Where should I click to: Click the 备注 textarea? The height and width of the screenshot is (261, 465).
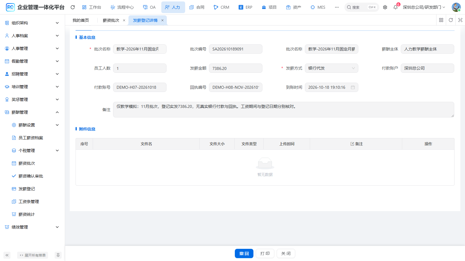pyautogui.click(x=284, y=110)
